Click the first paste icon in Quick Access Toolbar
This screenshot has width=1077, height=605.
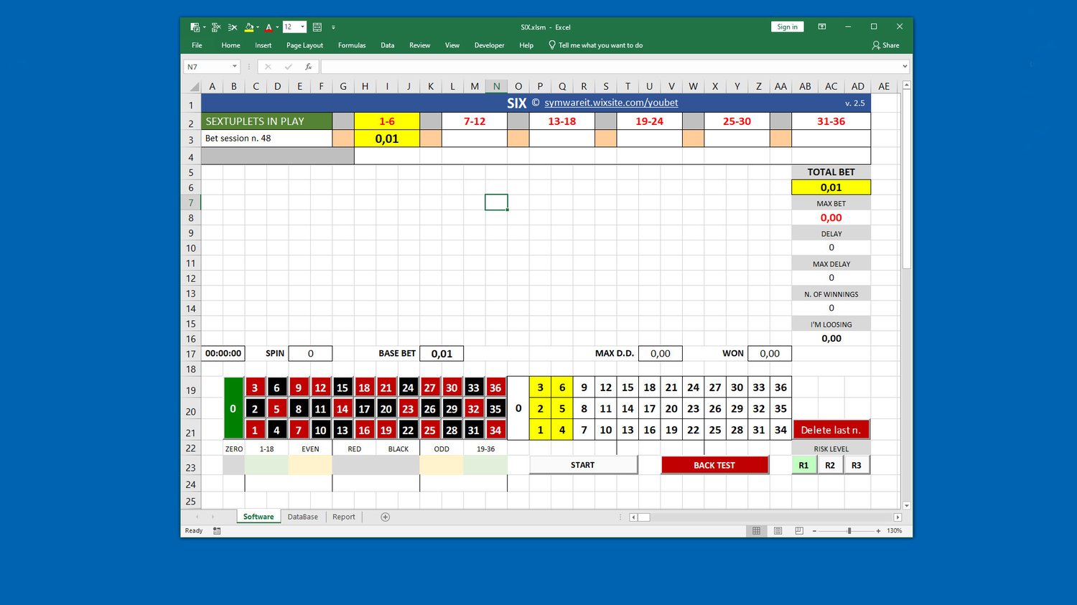tap(195, 27)
